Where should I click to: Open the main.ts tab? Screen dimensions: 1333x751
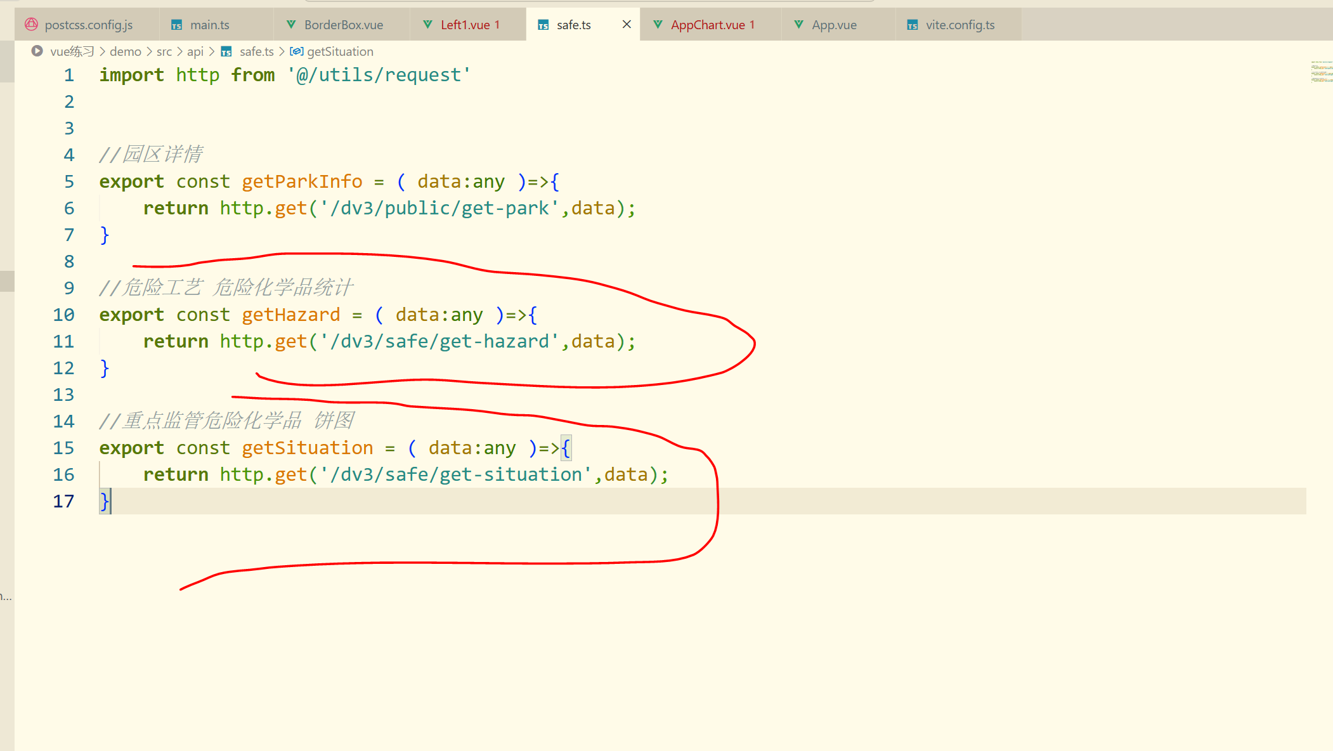click(209, 25)
